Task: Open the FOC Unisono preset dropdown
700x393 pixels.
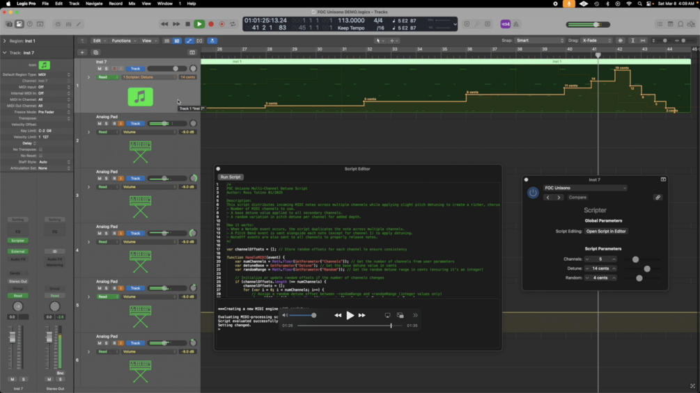Action: (x=585, y=188)
